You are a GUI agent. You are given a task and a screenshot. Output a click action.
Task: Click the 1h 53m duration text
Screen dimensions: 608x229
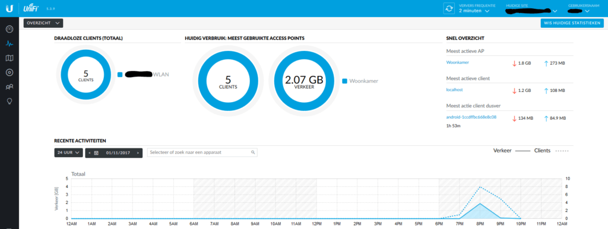452,126
